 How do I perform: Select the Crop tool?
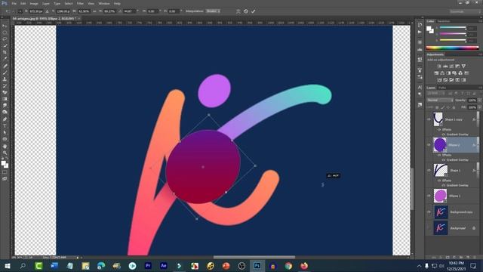pos(5,52)
